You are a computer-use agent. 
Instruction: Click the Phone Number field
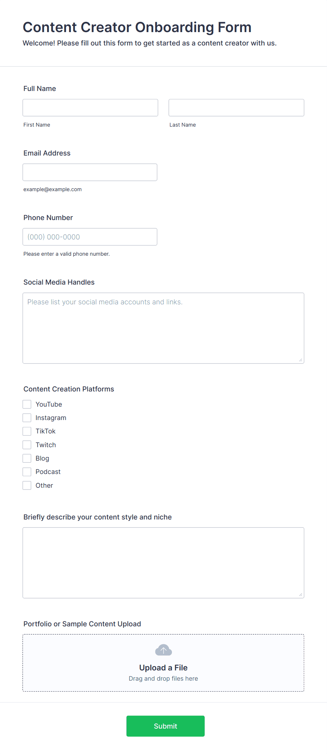[90, 237]
